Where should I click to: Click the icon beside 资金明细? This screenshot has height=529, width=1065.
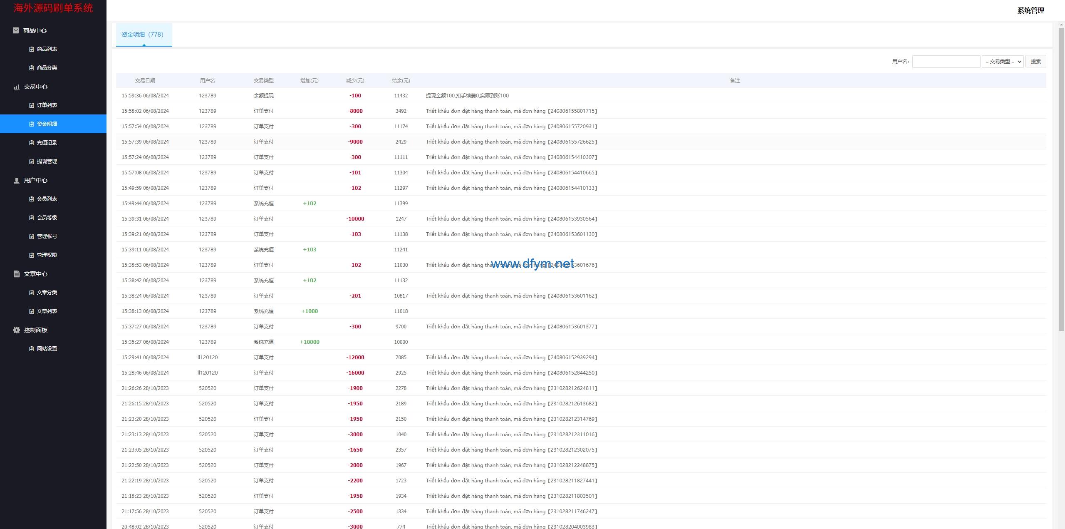32,124
